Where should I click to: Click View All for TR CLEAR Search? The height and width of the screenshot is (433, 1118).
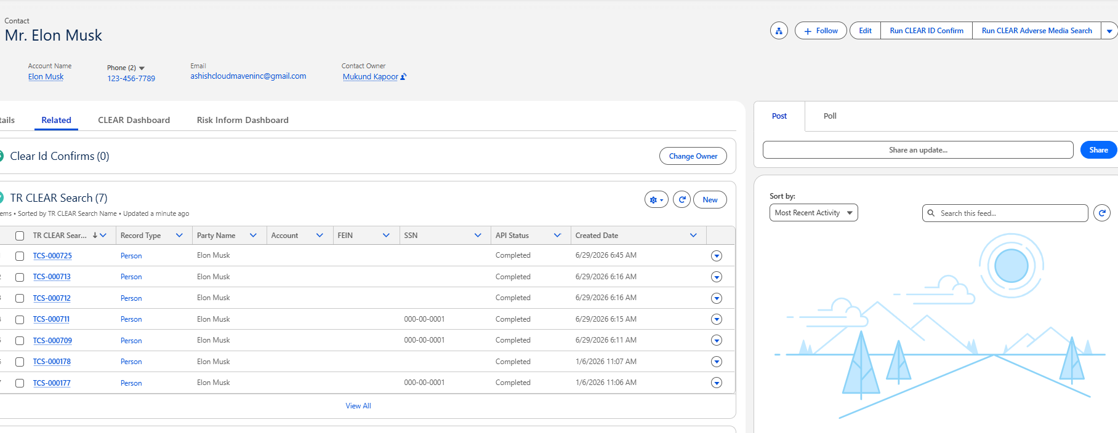[x=358, y=406]
